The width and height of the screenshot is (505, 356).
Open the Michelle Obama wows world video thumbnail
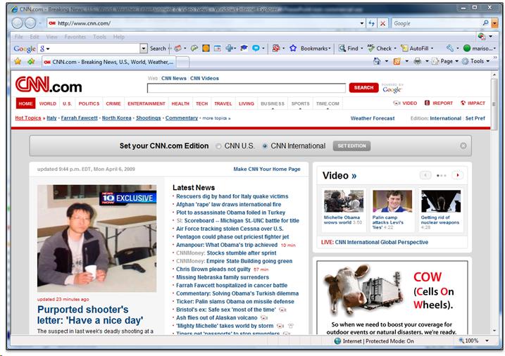click(344, 201)
